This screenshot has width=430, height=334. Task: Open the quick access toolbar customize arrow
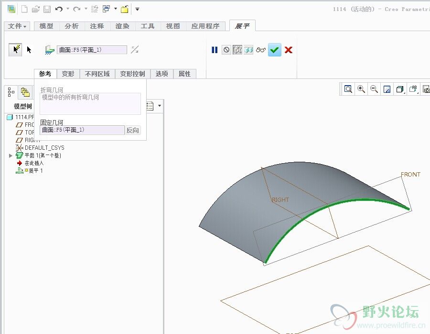pyautogui.click(x=137, y=9)
